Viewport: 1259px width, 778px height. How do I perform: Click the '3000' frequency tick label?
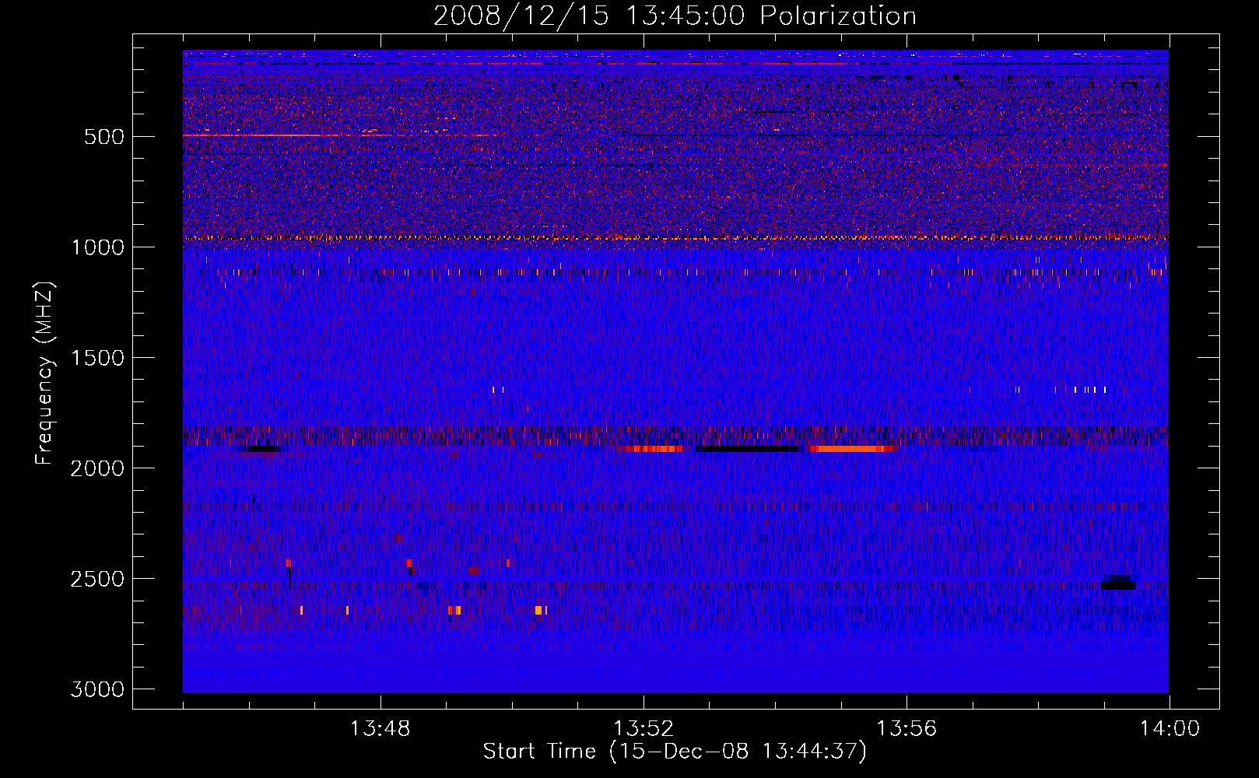(97, 689)
